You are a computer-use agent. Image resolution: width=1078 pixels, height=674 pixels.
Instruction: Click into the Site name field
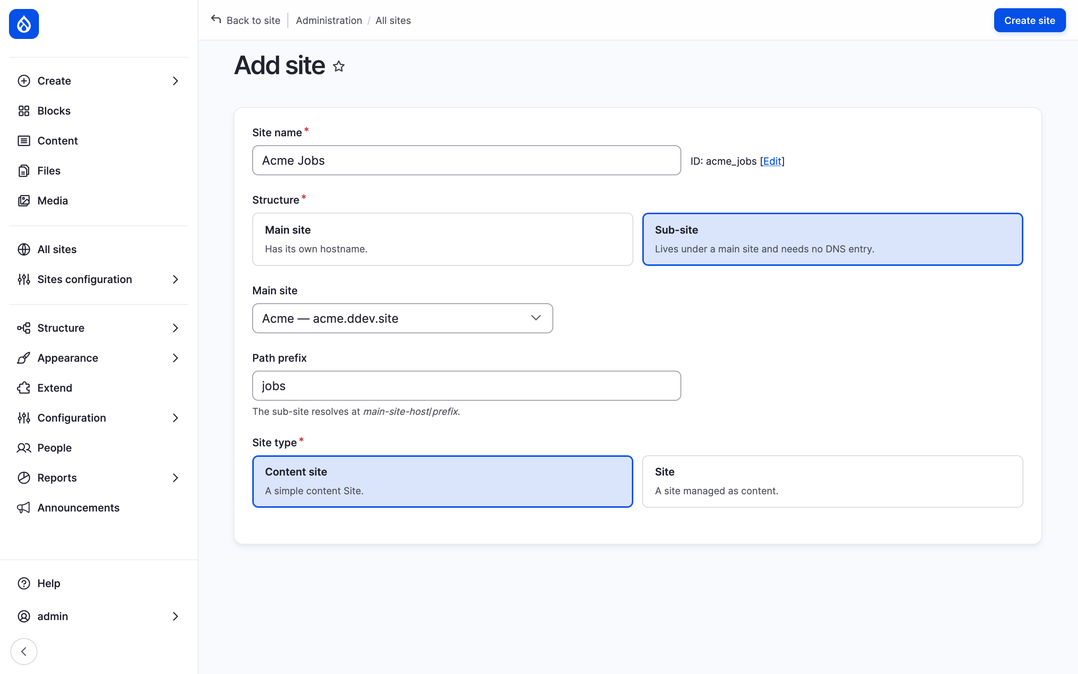(466, 161)
